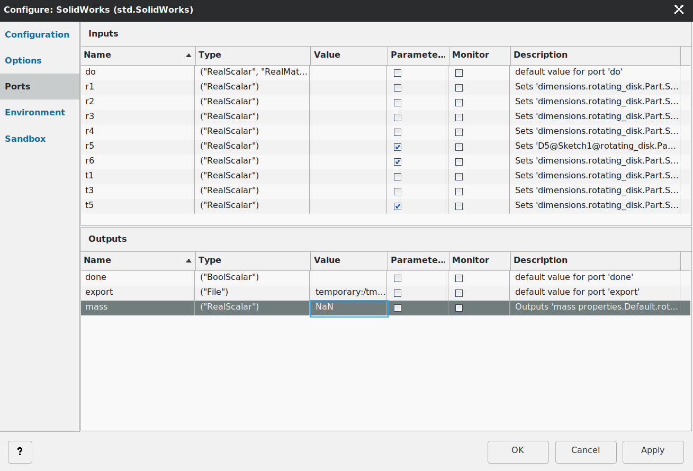Click the help question mark button
The width and height of the screenshot is (693, 471).
point(20,452)
